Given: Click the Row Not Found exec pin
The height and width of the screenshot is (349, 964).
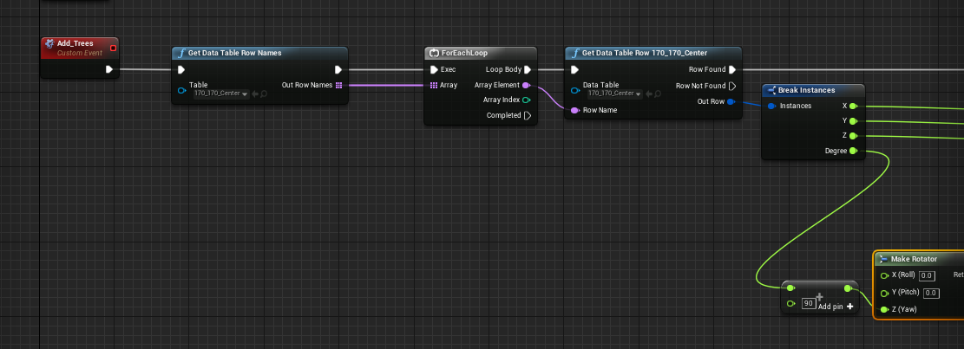Looking at the screenshot, I should (731, 86).
